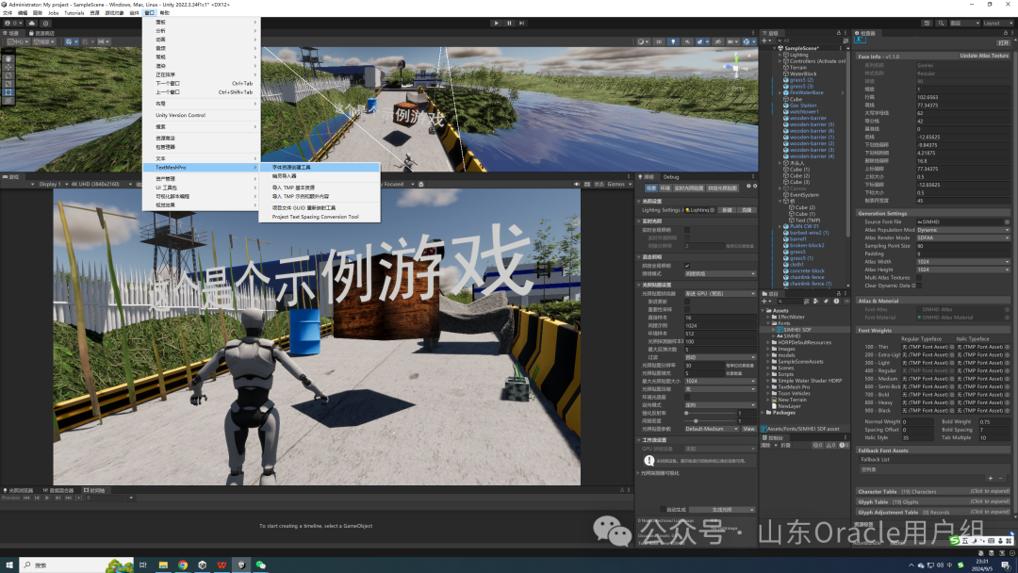Open the Jobs menu in menu bar
Image resolution: width=1018 pixels, height=573 pixels.
tap(53, 13)
